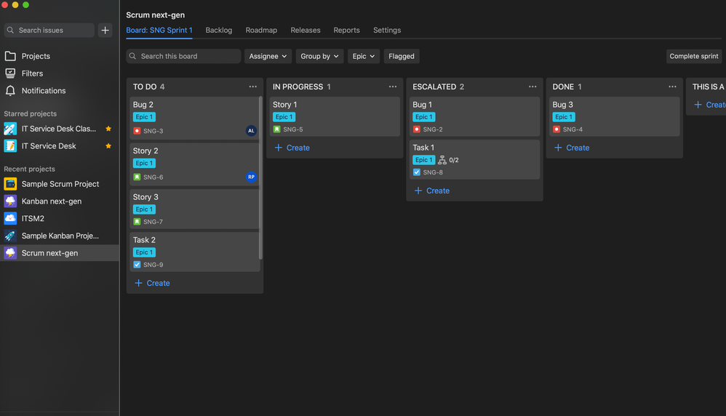This screenshot has width=726, height=416.
Task: Switch to the Backlog tab
Action: [218, 30]
